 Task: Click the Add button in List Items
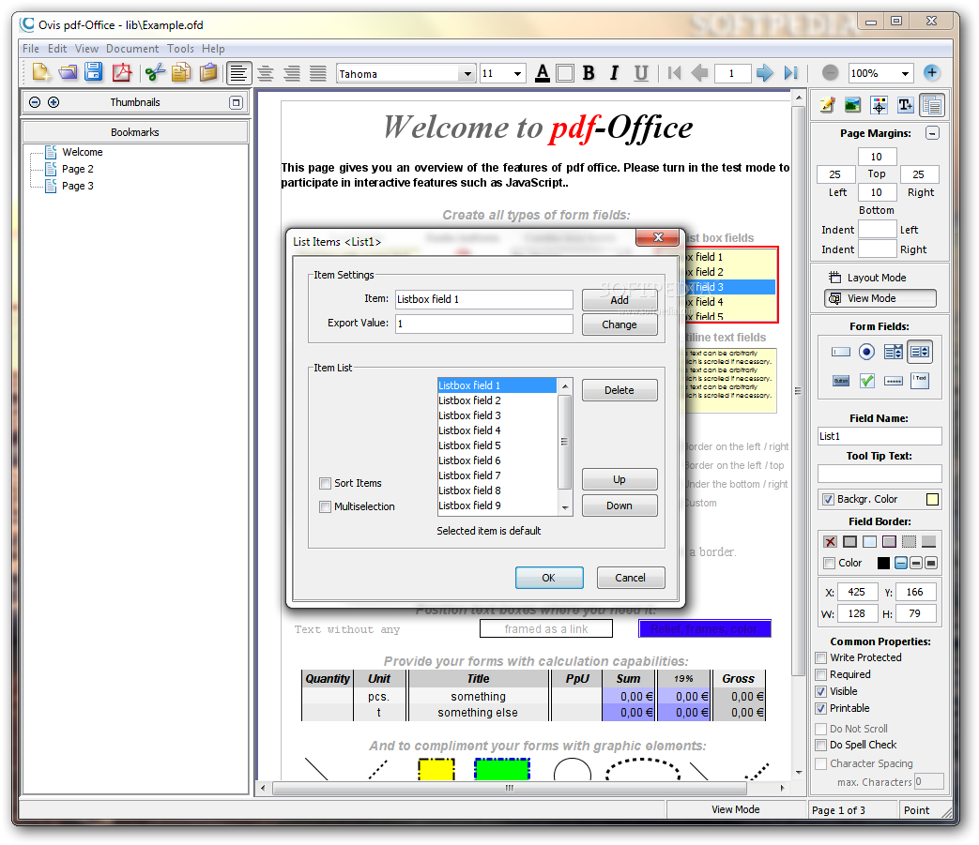[x=620, y=300]
